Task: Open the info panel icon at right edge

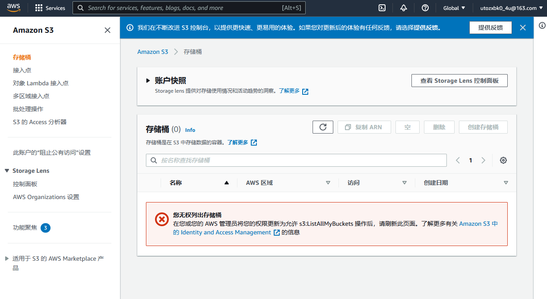Action: [542, 25]
